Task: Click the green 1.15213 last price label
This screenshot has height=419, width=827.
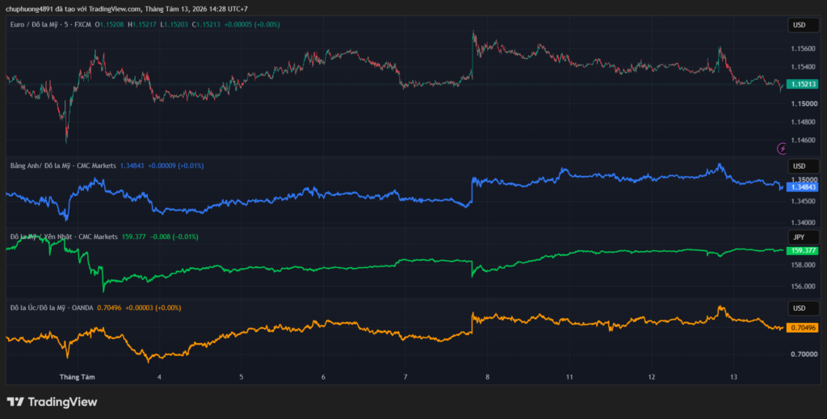Action: coord(802,84)
